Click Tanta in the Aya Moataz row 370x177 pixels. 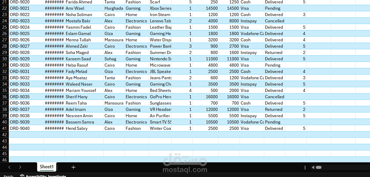click(114, 78)
